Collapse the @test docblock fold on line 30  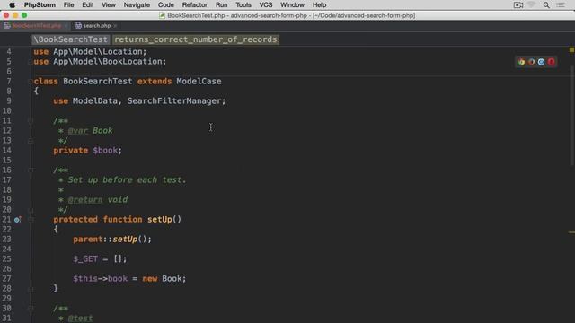click(31, 309)
